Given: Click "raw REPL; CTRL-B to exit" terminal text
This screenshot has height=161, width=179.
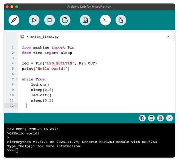Looking at the screenshot, I should (x=33, y=129).
